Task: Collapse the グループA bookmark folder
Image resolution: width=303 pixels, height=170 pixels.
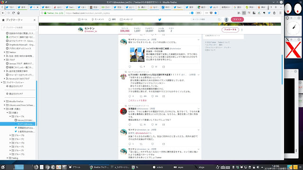Action: [x=10, y=117]
